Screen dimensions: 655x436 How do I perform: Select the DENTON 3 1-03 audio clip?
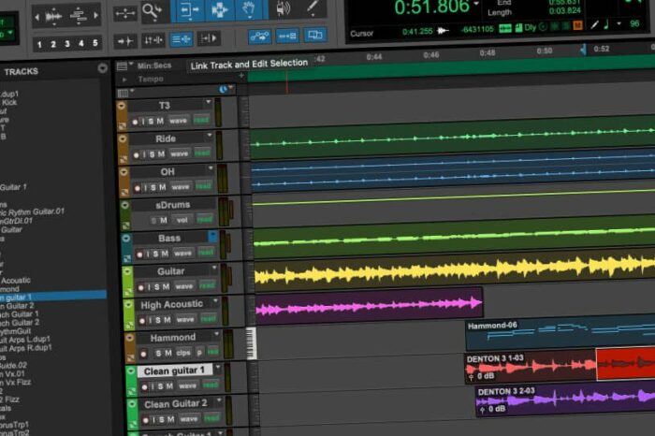click(530, 368)
